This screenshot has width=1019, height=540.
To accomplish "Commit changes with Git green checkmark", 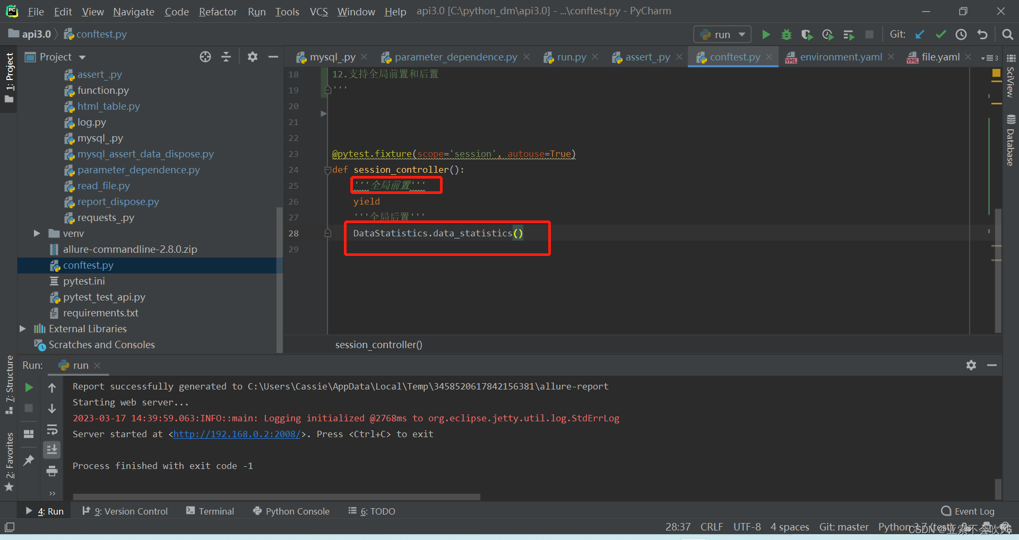I will [x=940, y=34].
